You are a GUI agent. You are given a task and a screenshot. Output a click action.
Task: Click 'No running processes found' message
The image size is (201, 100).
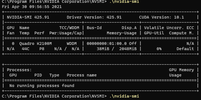pyautogui.click(x=42, y=86)
